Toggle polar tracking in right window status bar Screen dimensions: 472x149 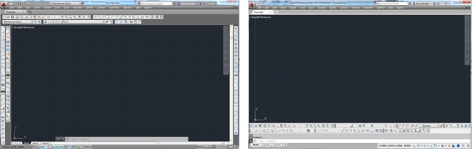(418, 146)
